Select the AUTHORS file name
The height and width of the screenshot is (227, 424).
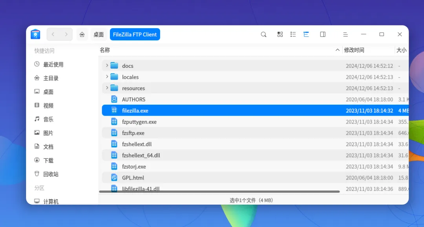pyautogui.click(x=133, y=99)
